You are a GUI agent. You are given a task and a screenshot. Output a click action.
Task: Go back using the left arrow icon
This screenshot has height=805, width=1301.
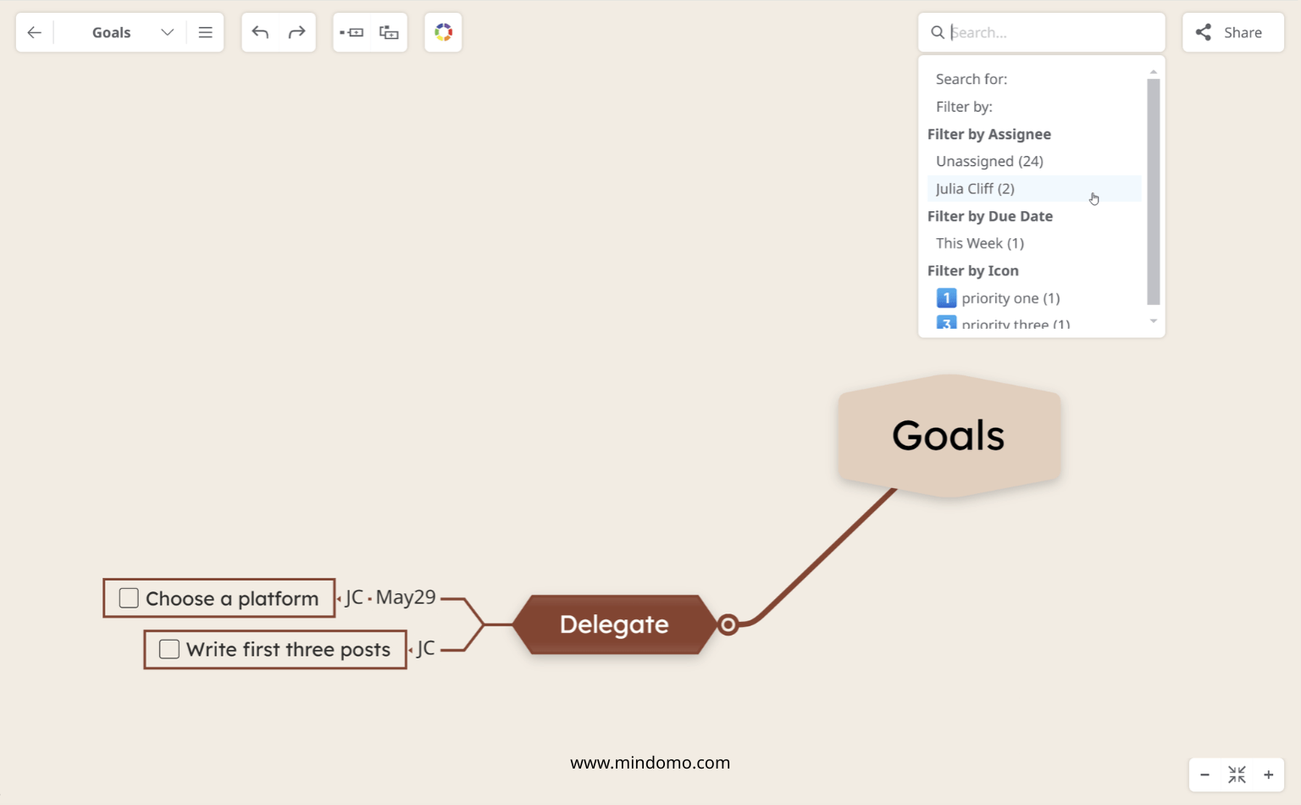[x=34, y=32]
